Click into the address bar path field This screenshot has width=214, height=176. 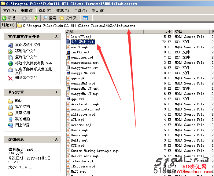pos(115,26)
